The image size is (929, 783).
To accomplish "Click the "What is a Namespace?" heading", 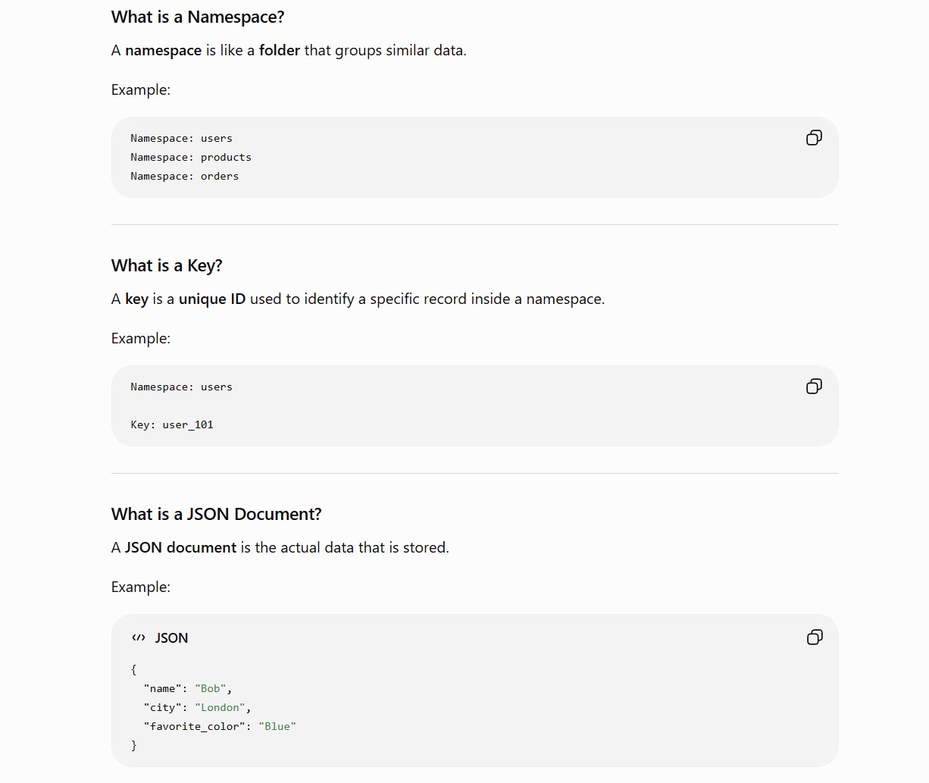I will click(198, 17).
